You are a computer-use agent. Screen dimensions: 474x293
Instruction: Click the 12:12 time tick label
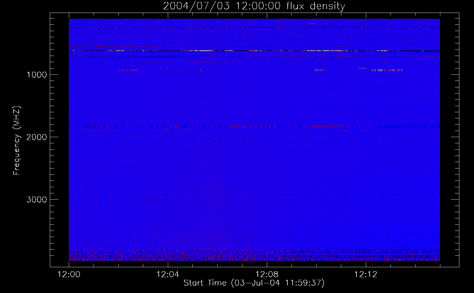366,275
